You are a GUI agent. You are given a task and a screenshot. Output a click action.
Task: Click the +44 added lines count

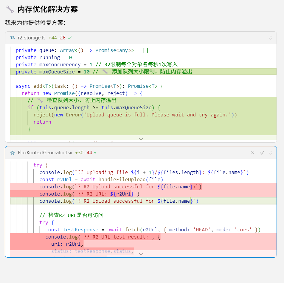click(x=53, y=38)
